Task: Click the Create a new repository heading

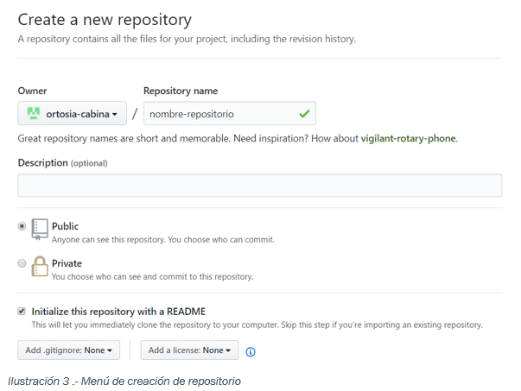Action: [105, 20]
